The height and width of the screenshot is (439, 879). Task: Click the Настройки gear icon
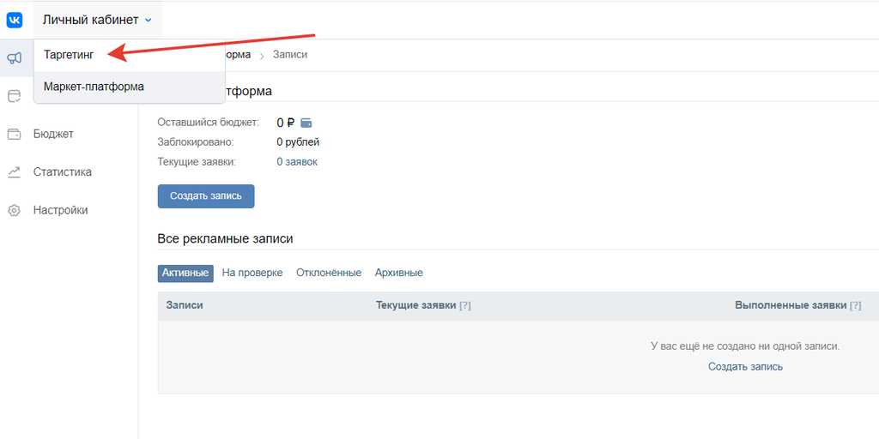coord(14,210)
